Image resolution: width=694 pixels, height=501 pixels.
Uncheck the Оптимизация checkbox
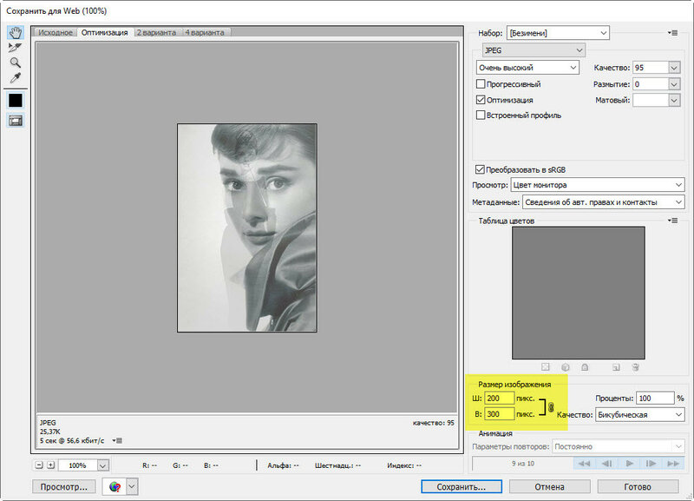(481, 100)
